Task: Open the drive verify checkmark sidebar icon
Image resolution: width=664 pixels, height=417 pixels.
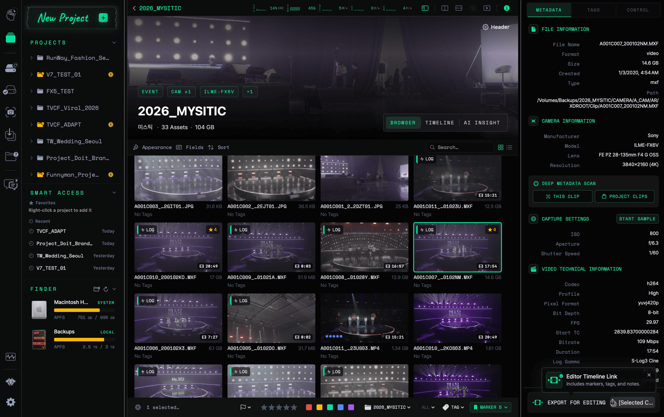Action: coord(10,90)
